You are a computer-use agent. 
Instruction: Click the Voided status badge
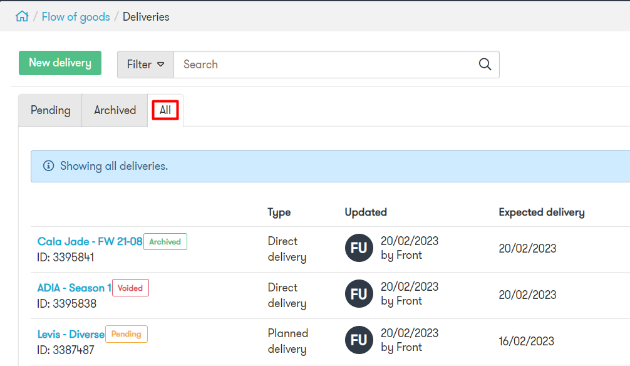130,288
